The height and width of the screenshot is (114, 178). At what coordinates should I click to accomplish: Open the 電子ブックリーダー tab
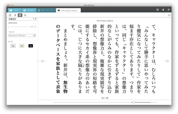(x=46, y=11)
